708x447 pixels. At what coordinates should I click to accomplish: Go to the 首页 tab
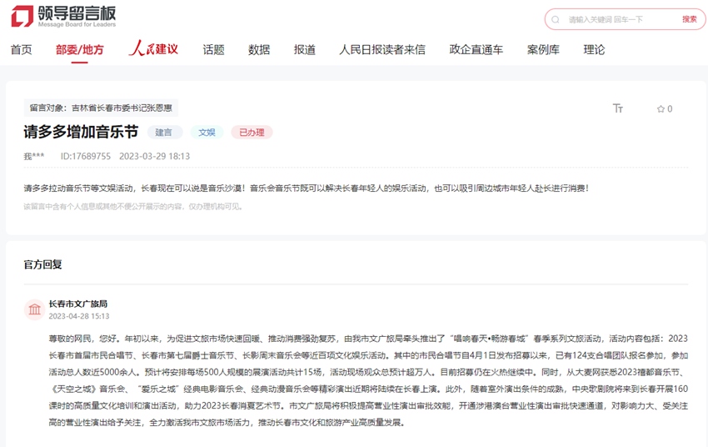(22, 50)
